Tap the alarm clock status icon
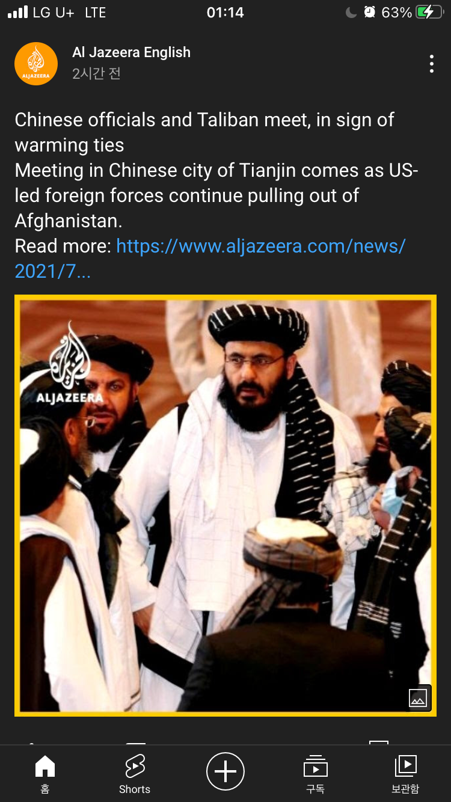Image resolution: width=451 pixels, height=802 pixels. click(369, 12)
